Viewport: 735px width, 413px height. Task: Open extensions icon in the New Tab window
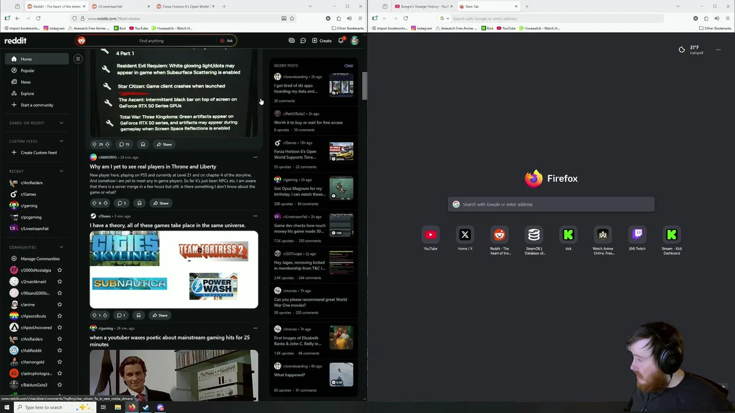coord(706,18)
